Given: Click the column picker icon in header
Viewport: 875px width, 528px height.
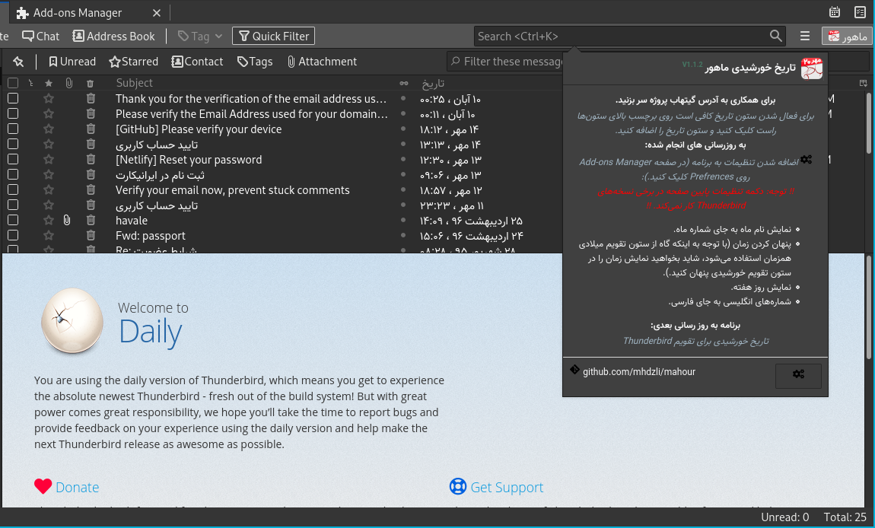Looking at the screenshot, I should (x=864, y=83).
